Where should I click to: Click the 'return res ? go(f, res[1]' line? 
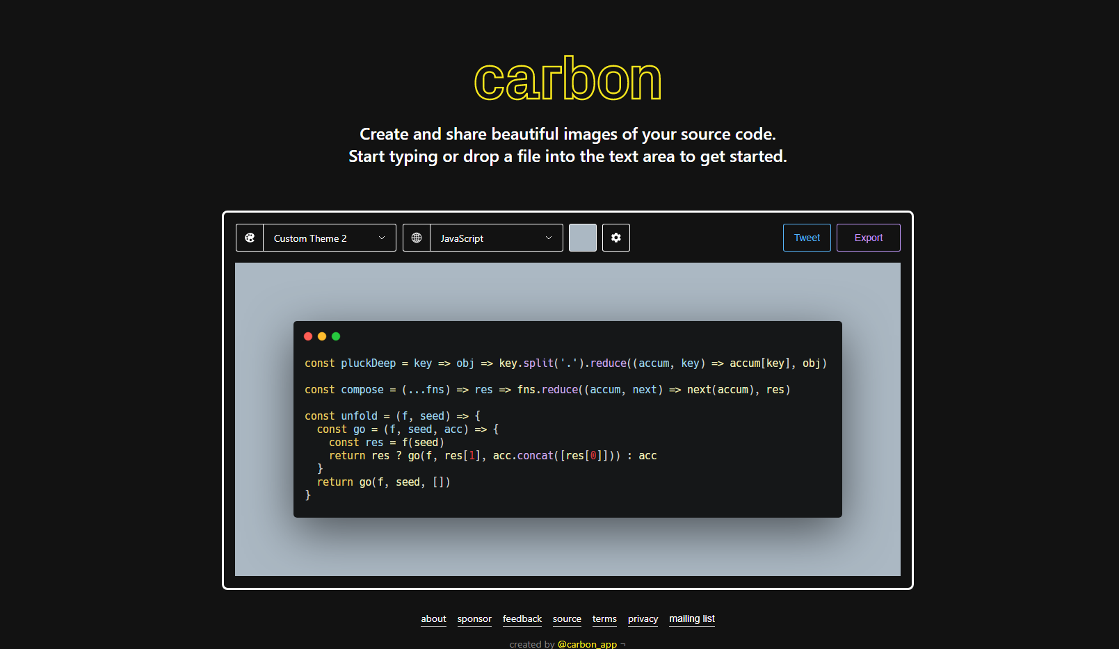[493, 456]
